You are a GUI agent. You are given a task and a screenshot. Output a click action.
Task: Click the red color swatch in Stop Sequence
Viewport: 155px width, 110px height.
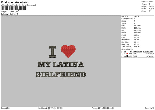point(127,54)
